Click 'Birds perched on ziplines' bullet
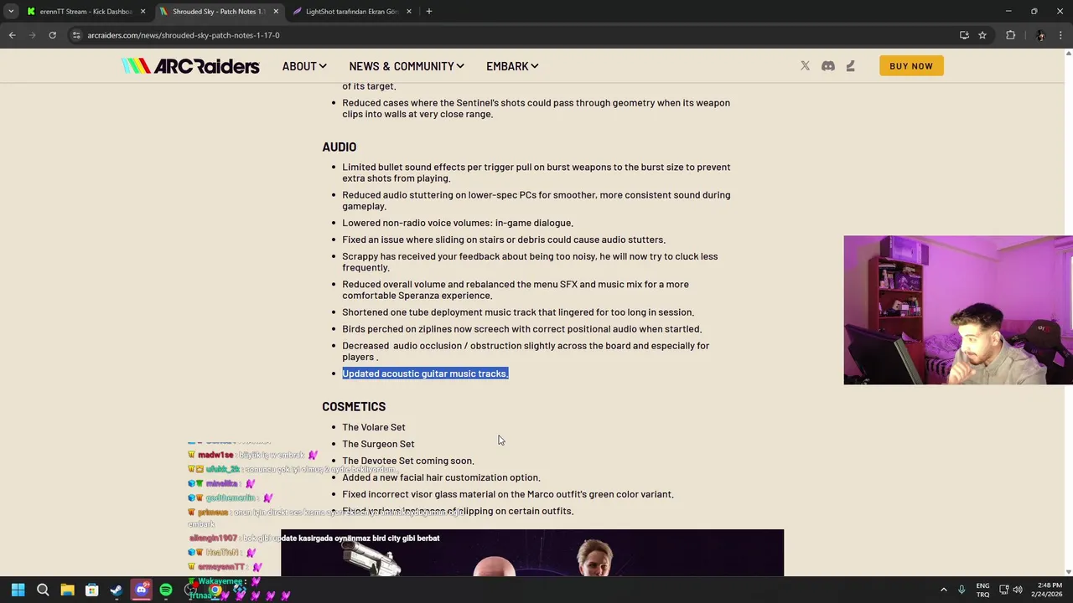 [x=521, y=329]
